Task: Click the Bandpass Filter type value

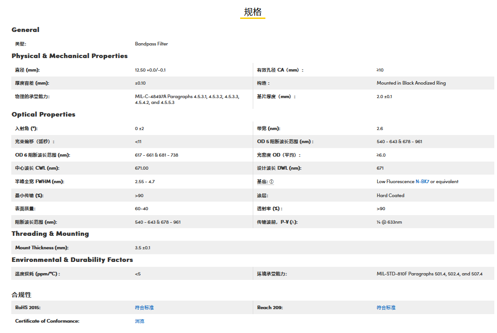Action: pyautogui.click(x=151, y=44)
